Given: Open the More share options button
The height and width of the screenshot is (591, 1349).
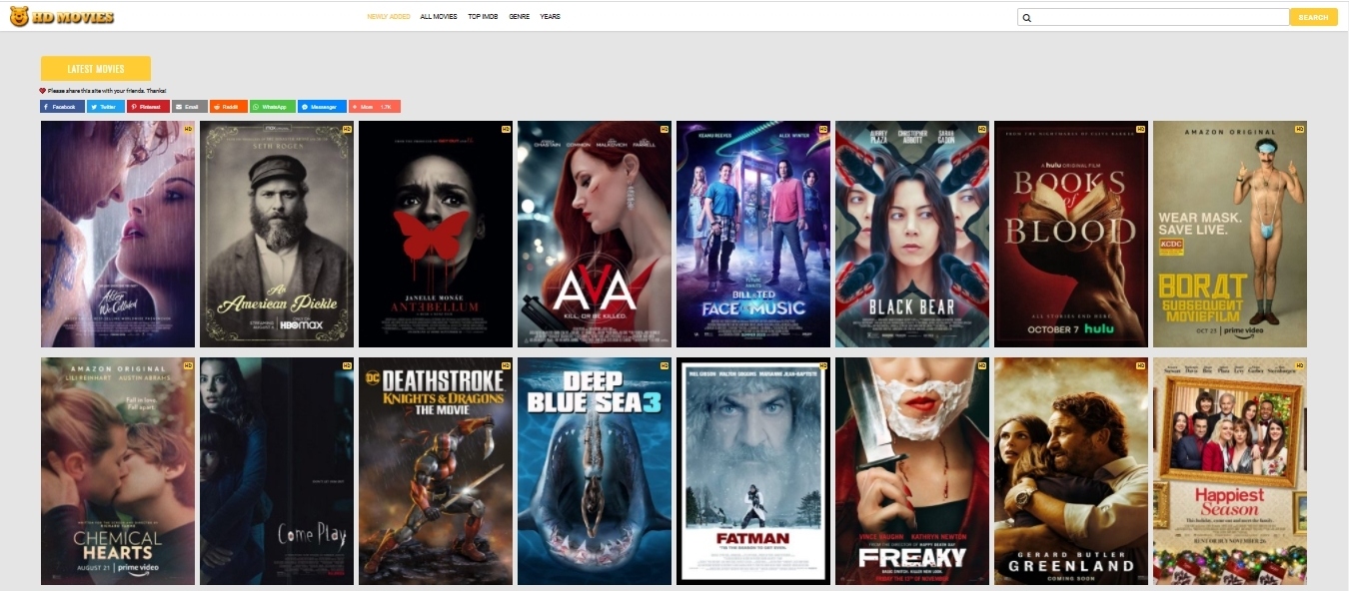Looking at the screenshot, I should tap(375, 106).
